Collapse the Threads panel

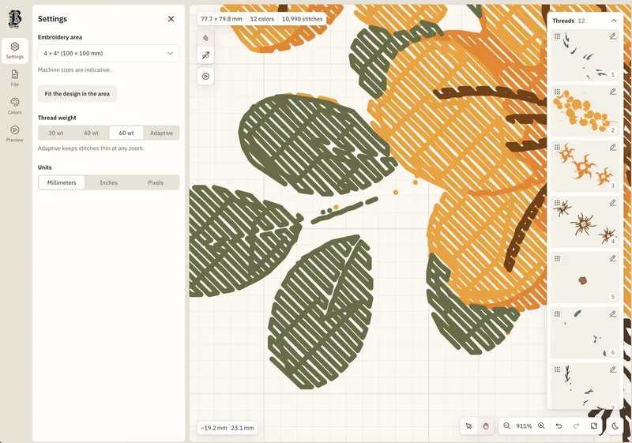coord(614,21)
